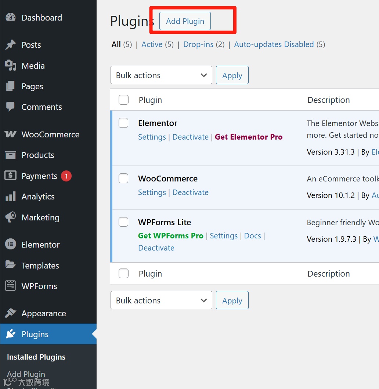
Task: Open the bottom Bulk actions dropdown
Action: click(161, 300)
